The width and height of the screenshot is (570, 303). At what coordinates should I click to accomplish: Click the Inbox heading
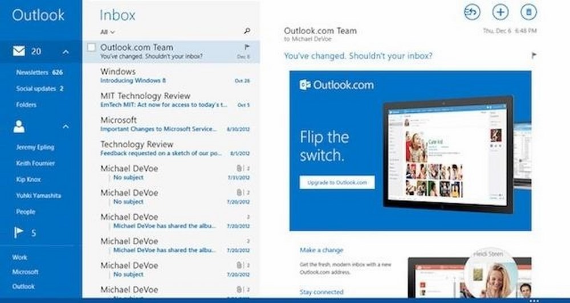click(x=117, y=15)
